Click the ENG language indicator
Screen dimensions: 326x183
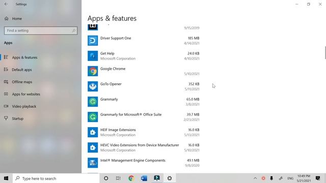pos(290,178)
